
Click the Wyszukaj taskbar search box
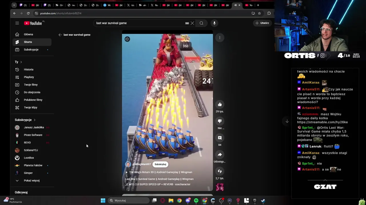pos(128,200)
